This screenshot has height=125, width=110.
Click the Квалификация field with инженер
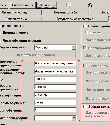pyautogui.click(x=55, y=95)
